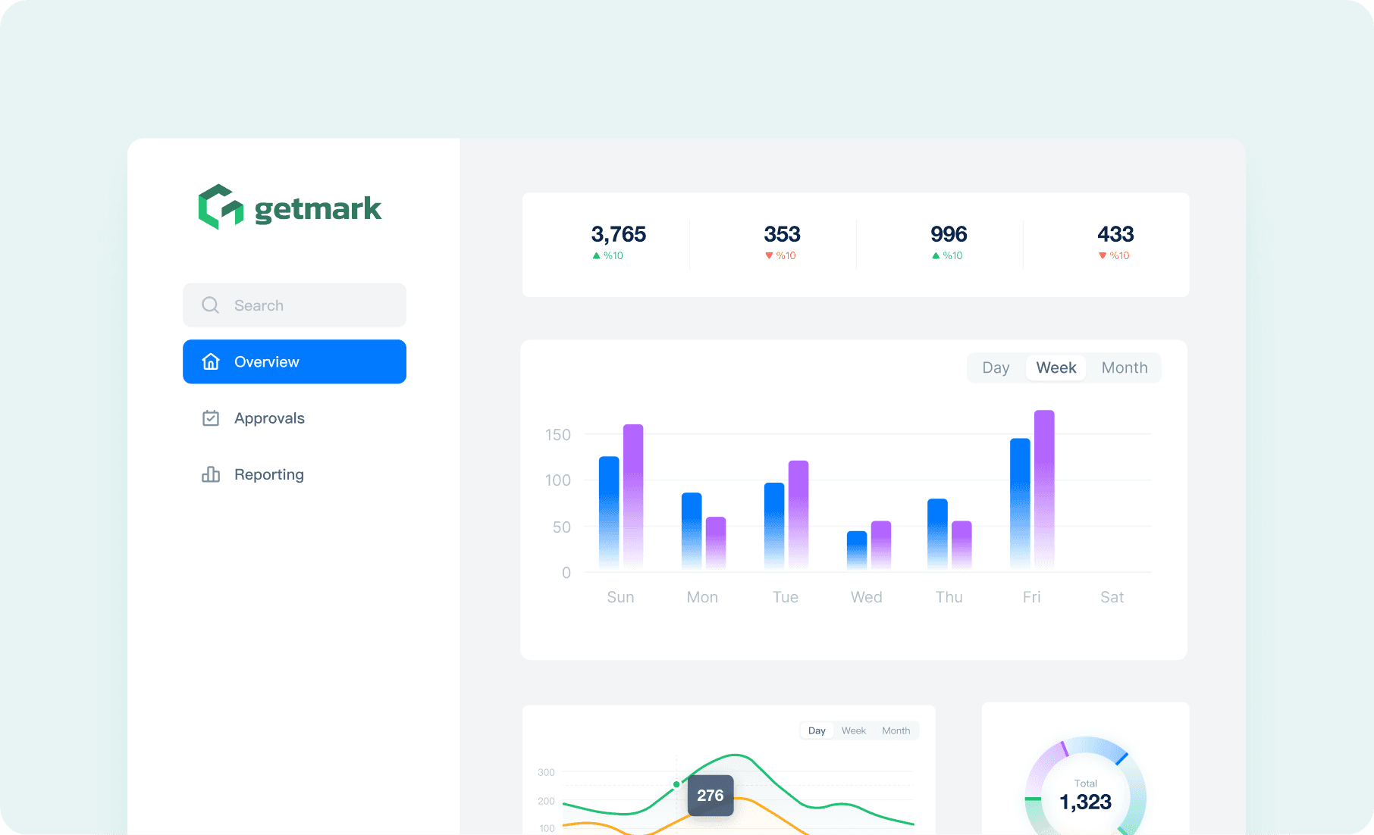The width and height of the screenshot is (1374, 835).
Task: Click the purple Monday bar
Action: 716,543
